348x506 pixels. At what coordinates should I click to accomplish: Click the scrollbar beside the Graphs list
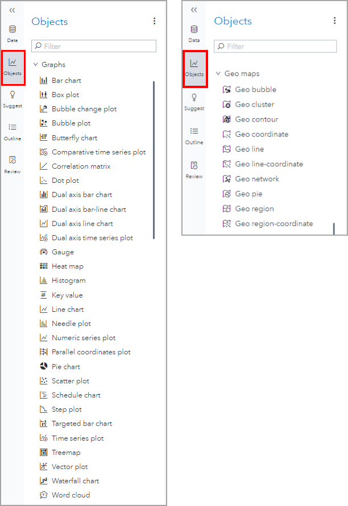point(154,160)
